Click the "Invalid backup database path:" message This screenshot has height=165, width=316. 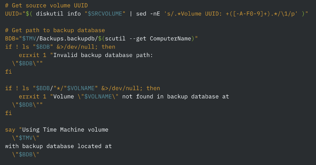point(103,55)
